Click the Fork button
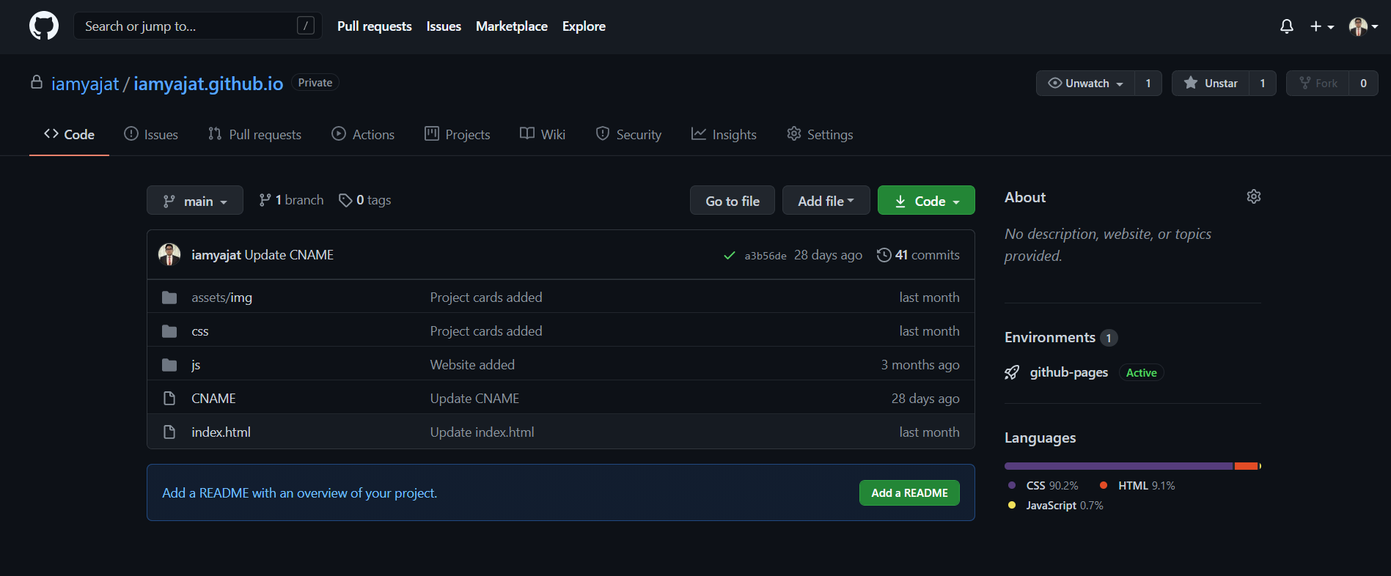Screen dimensions: 1391x576 1318,83
